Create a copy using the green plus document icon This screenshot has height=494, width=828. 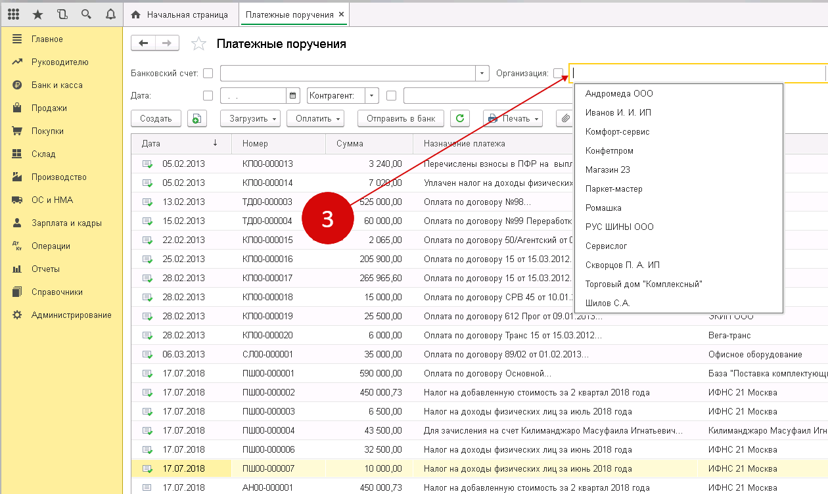196,118
